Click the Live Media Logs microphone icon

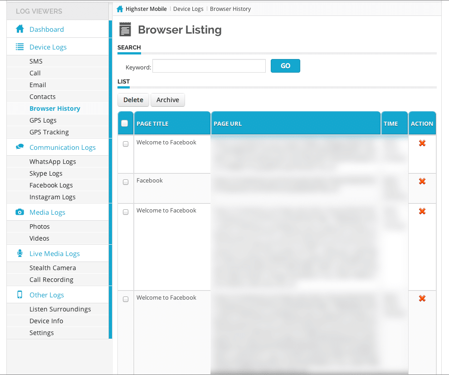pyautogui.click(x=20, y=253)
